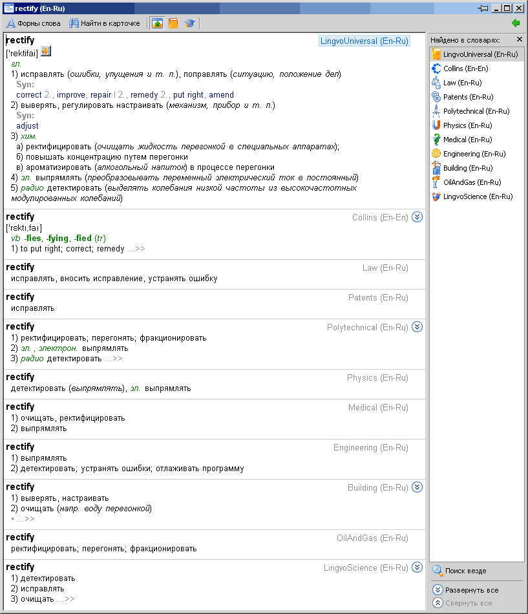Click the LingvoScience (En-Ru) card header label
Screen dimensions: 528x614
point(366,568)
